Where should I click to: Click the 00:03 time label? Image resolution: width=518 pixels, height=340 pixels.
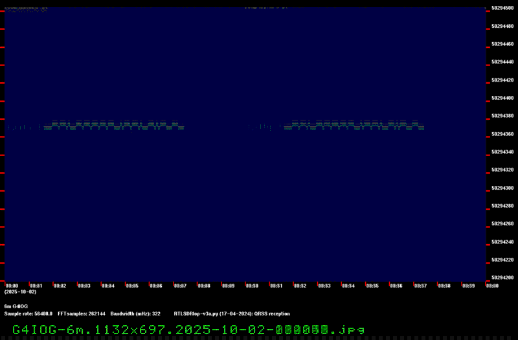click(84, 286)
